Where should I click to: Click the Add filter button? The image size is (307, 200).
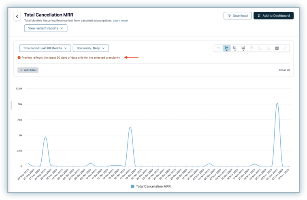[28, 70]
